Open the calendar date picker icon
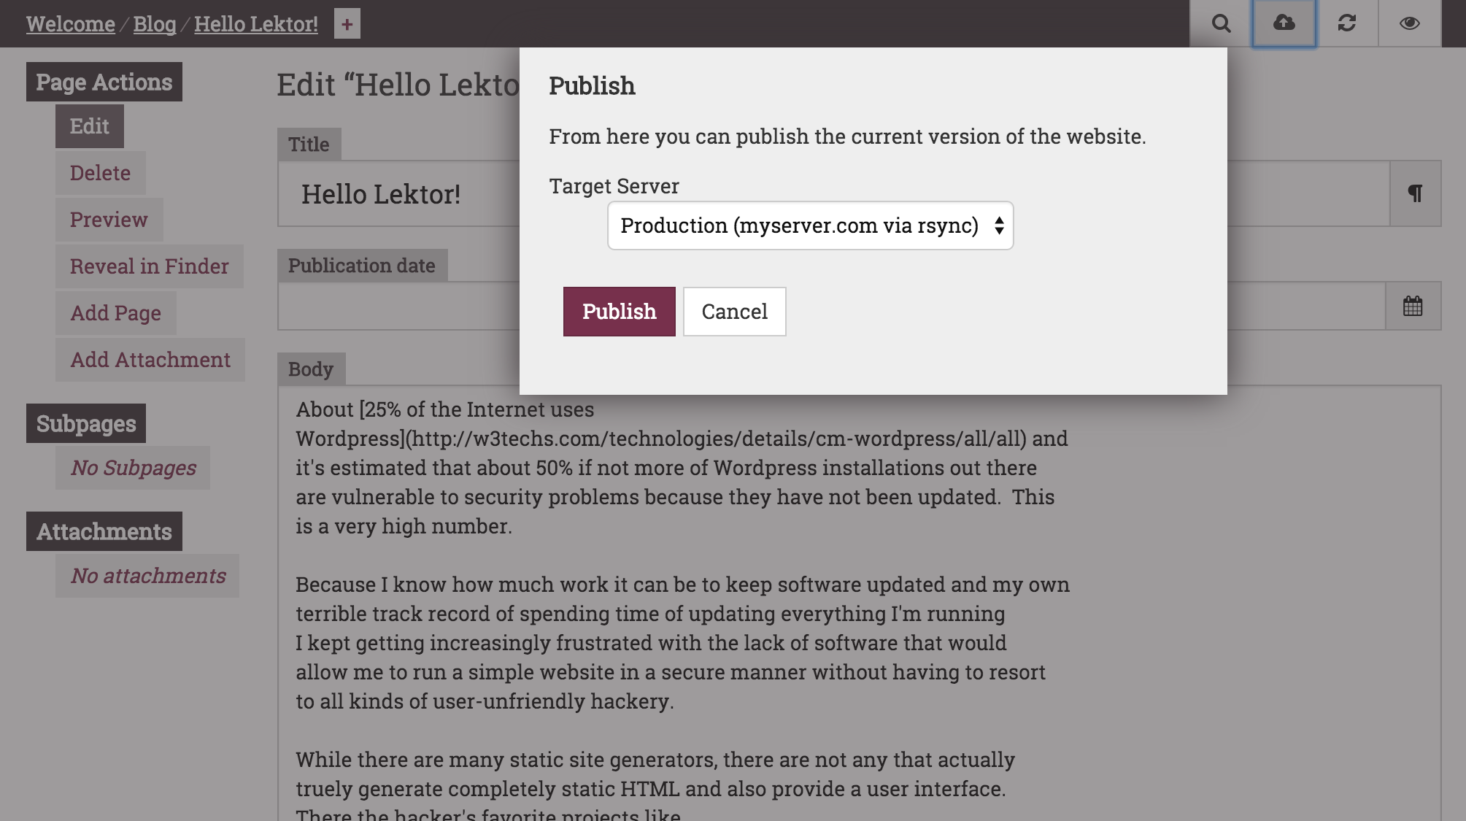 tap(1413, 306)
